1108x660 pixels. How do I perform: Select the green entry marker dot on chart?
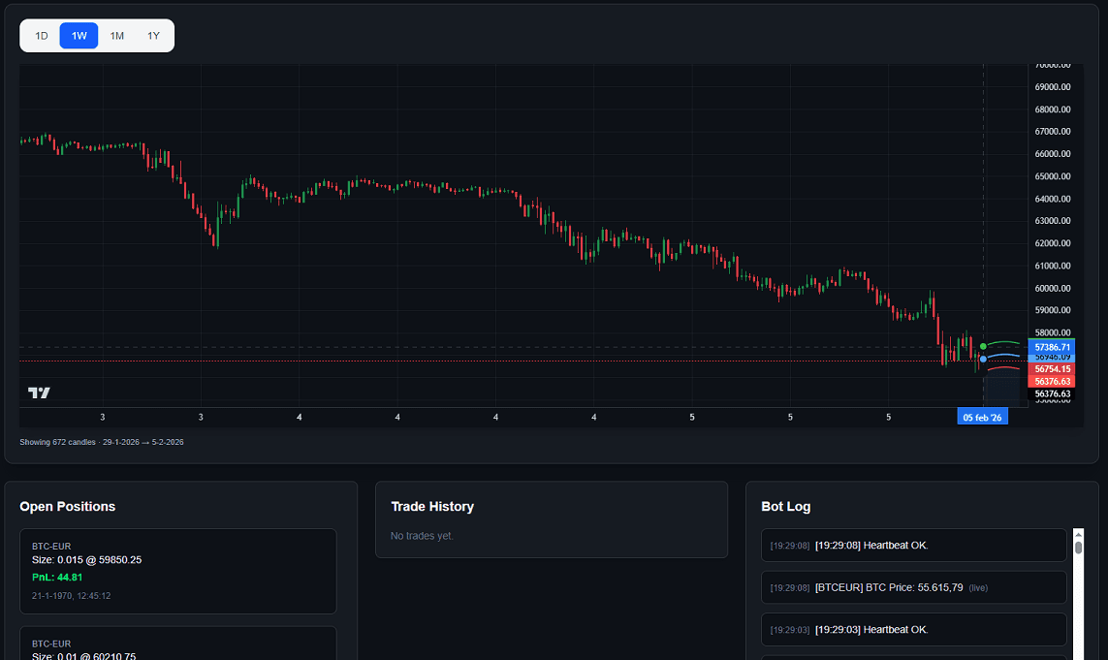[981, 344]
